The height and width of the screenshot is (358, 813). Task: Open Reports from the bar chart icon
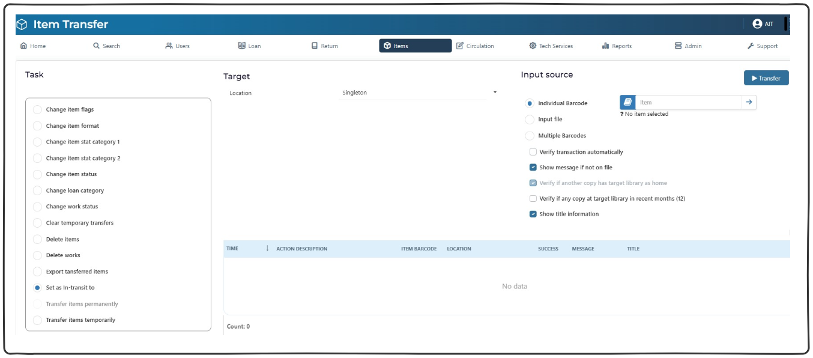pos(605,46)
